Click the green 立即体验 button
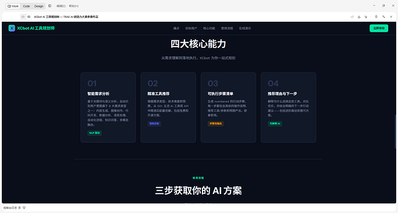The width and height of the screenshot is (398, 213). 379,28
